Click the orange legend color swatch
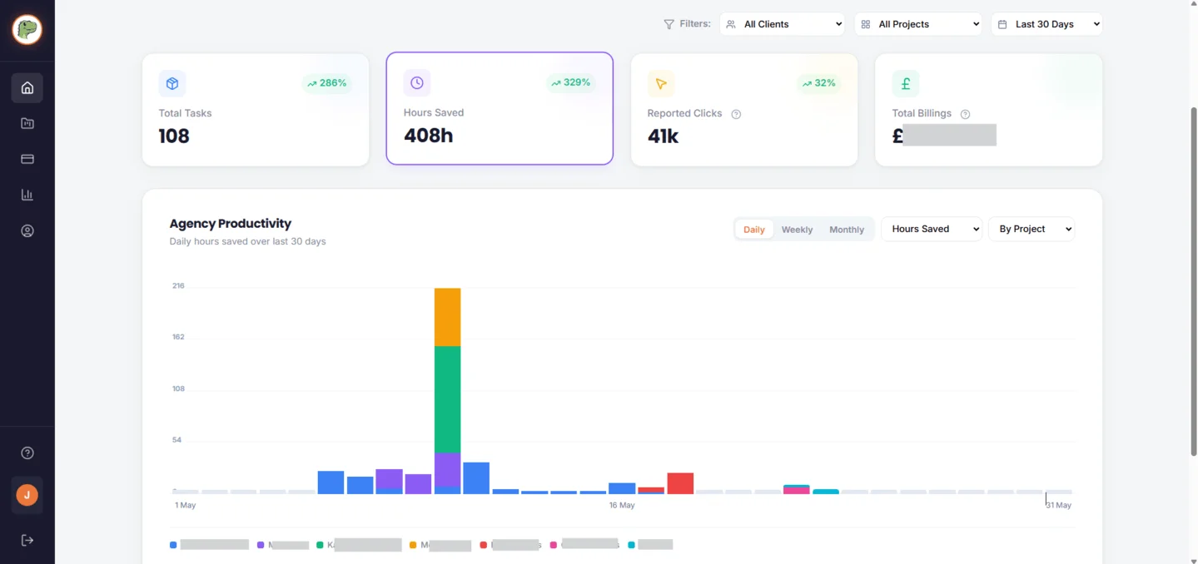The height and width of the screenshot is (564, 1198). pos(413,545)
